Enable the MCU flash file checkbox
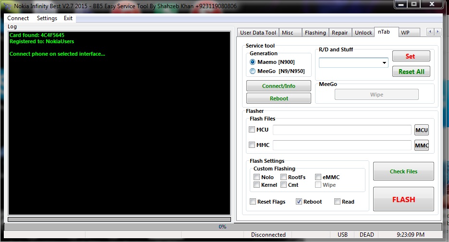Viewport: 449px width, 242px height. tap(252, 130)
